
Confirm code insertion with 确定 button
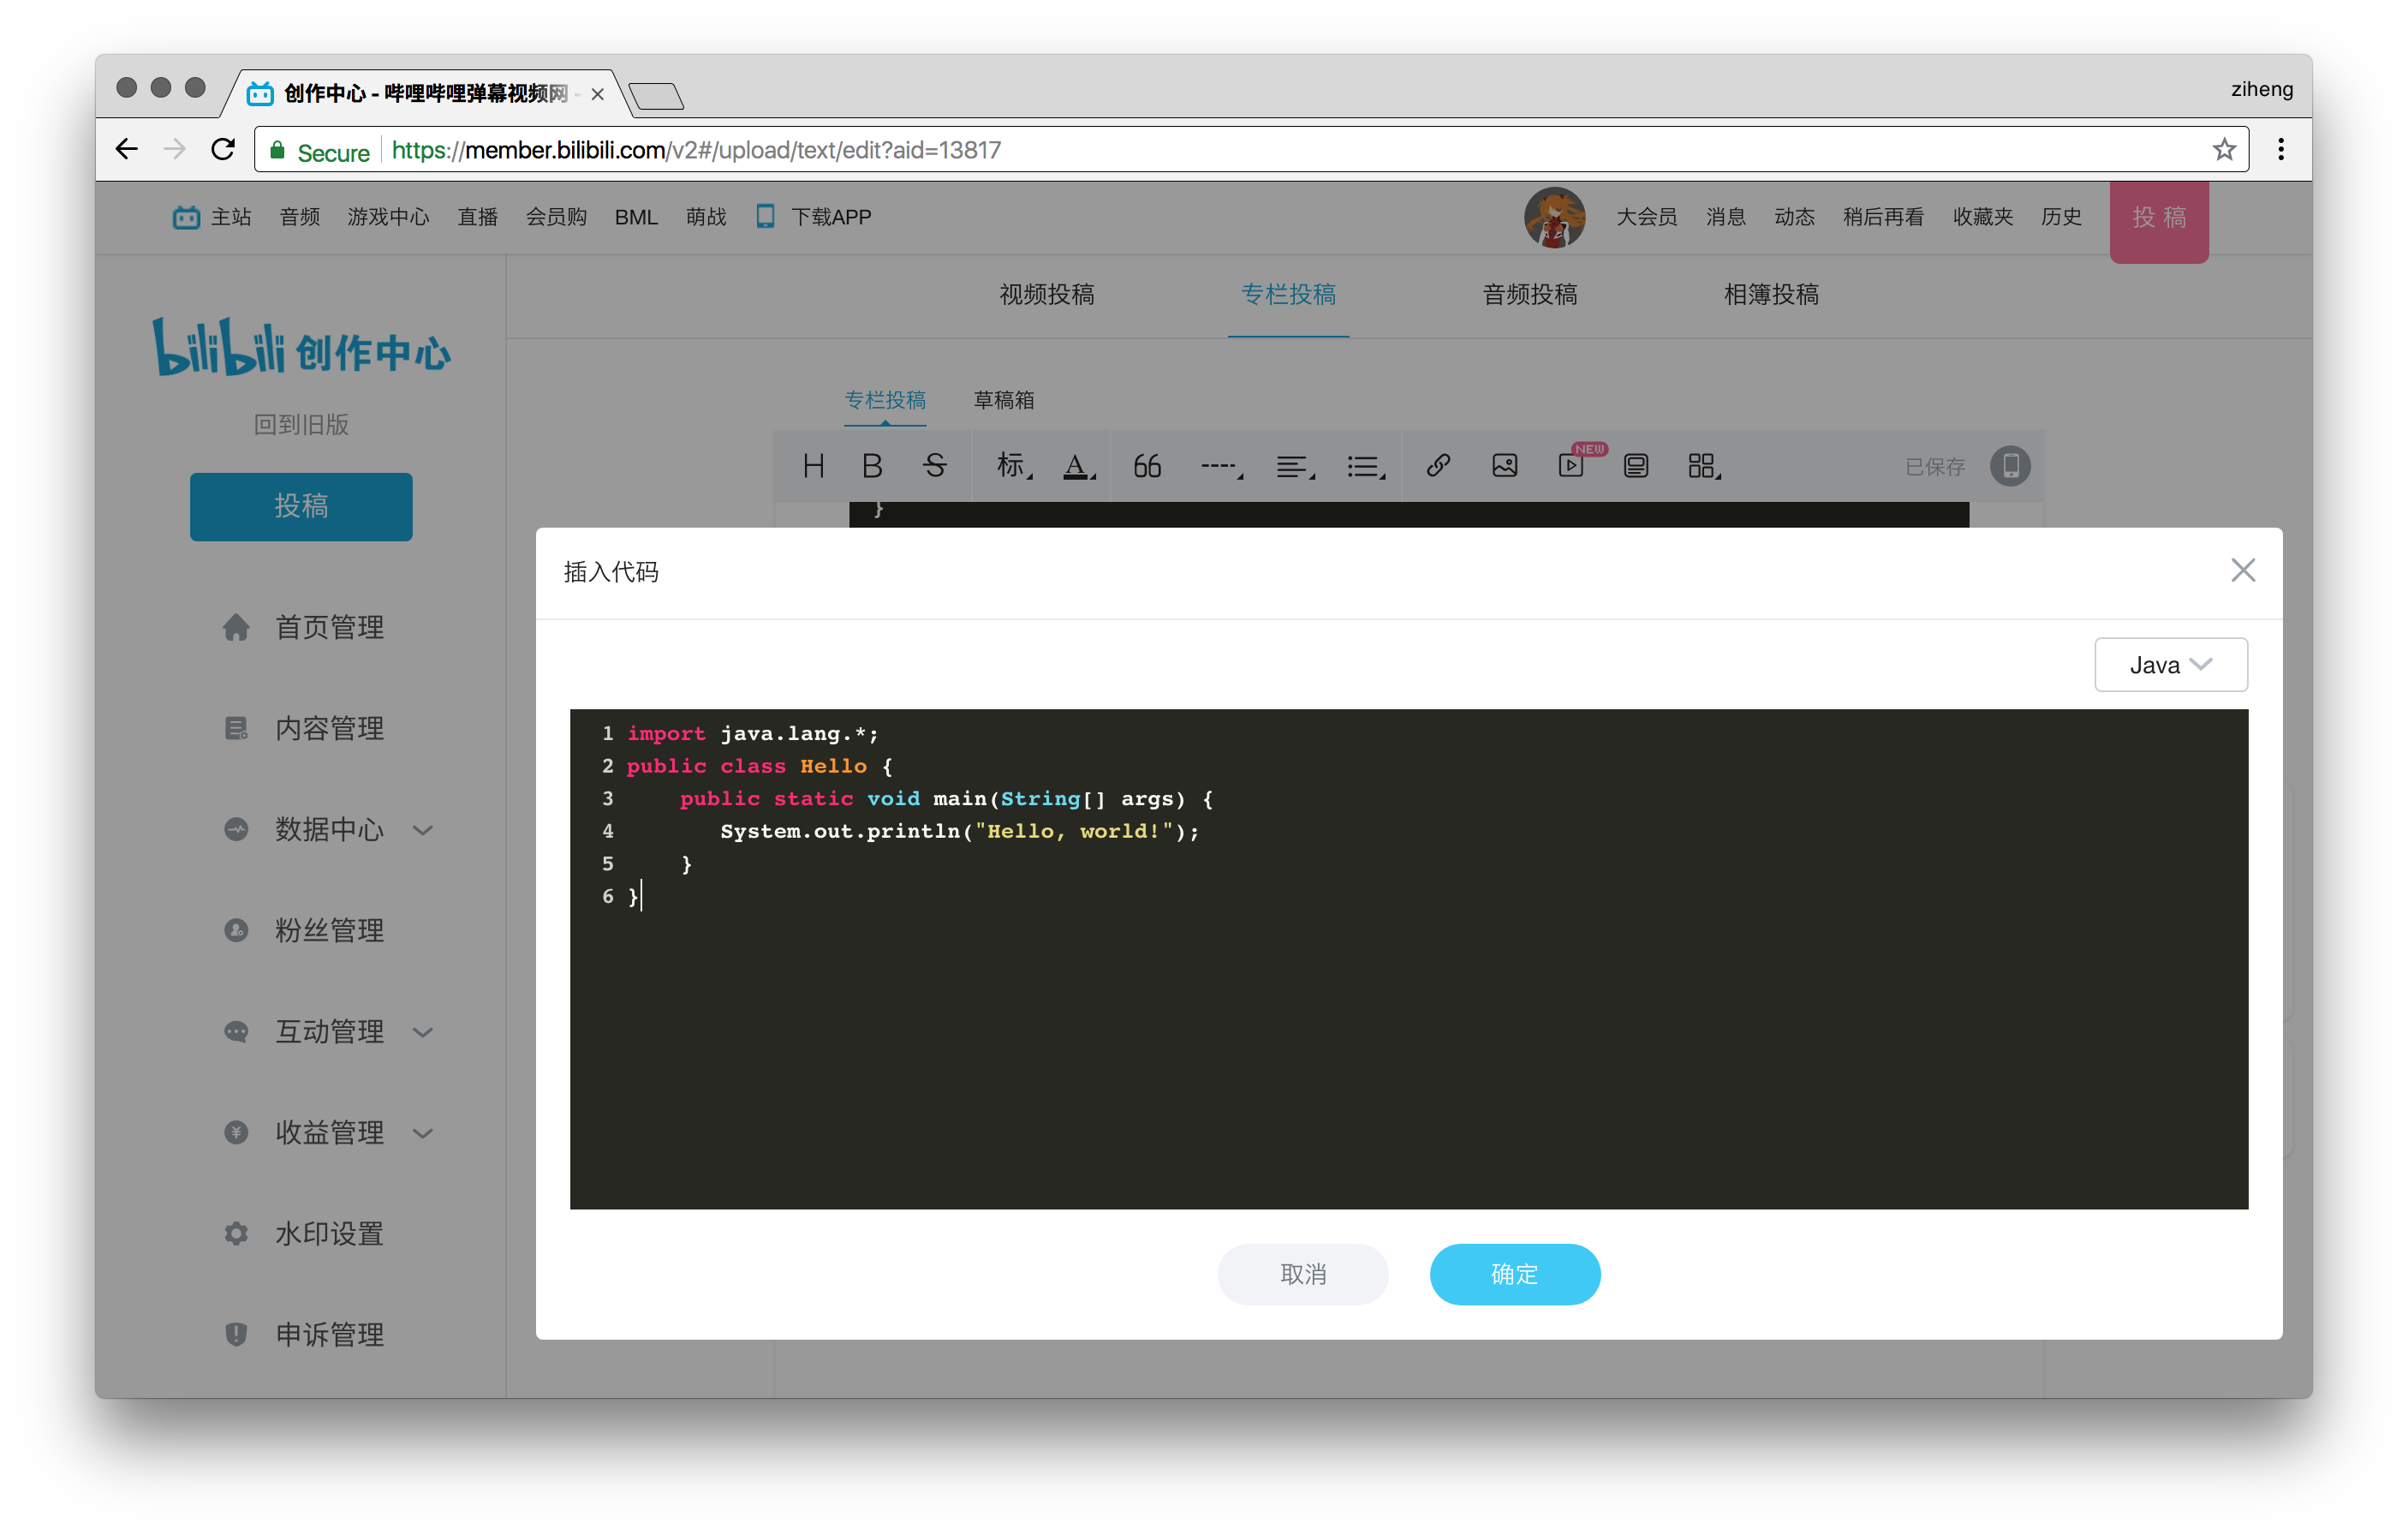[x=1514, y=1274]
